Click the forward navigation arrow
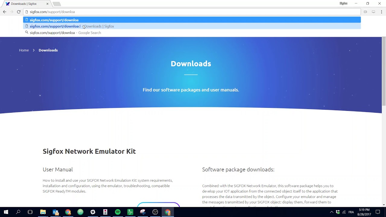Image resolution: width=386 pixels, height=217 pixels. [x=11, y=12]
